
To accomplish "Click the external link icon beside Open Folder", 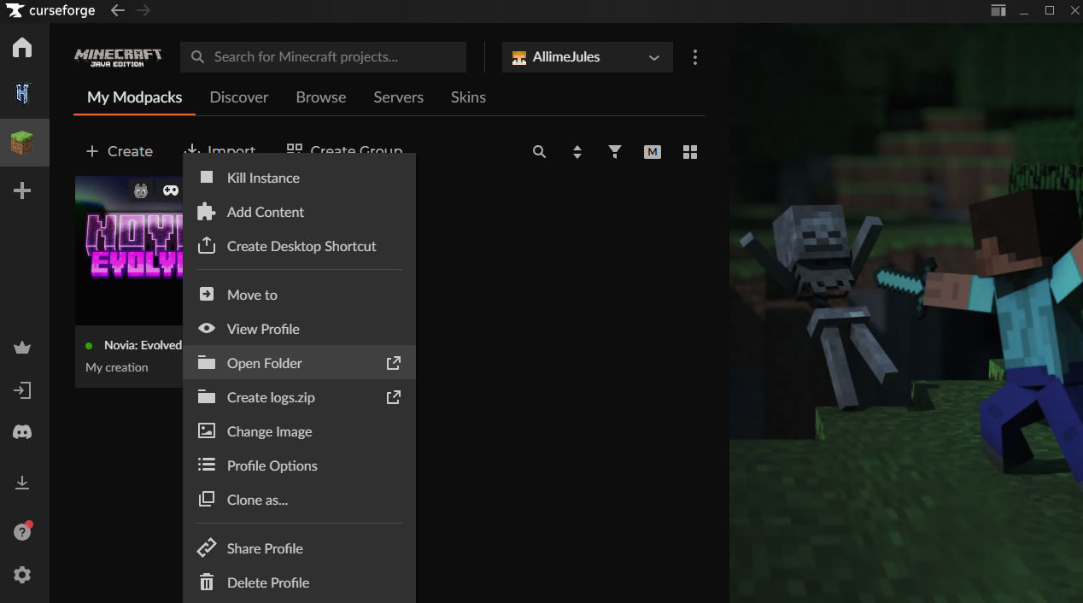I will 394,363.
